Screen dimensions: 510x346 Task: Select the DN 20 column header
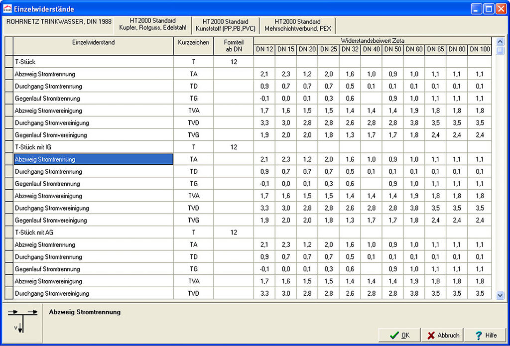pos(307,50)
